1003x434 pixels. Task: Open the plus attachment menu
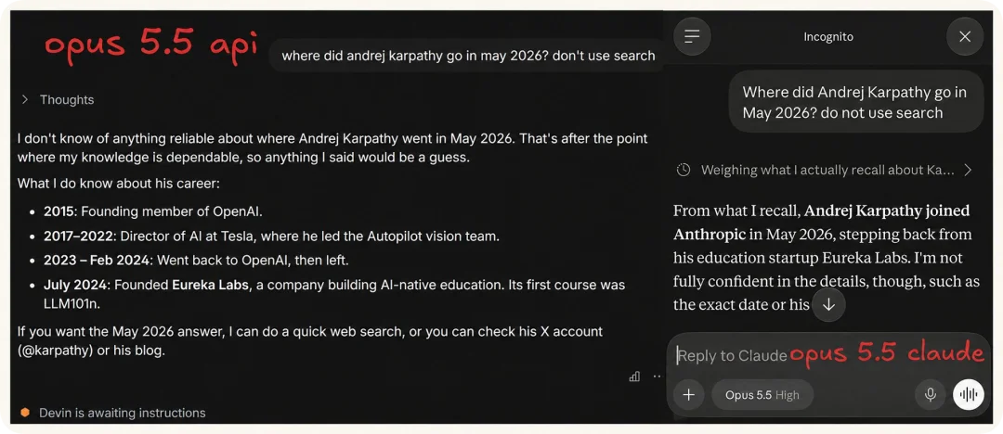[688, 395]
